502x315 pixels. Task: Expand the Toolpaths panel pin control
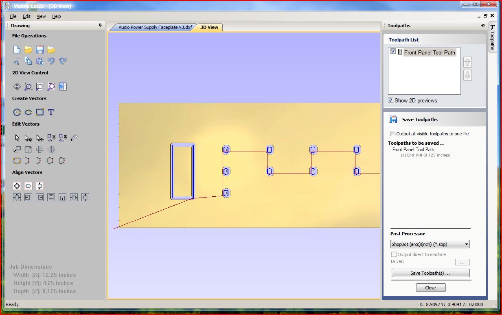(483, 25)
